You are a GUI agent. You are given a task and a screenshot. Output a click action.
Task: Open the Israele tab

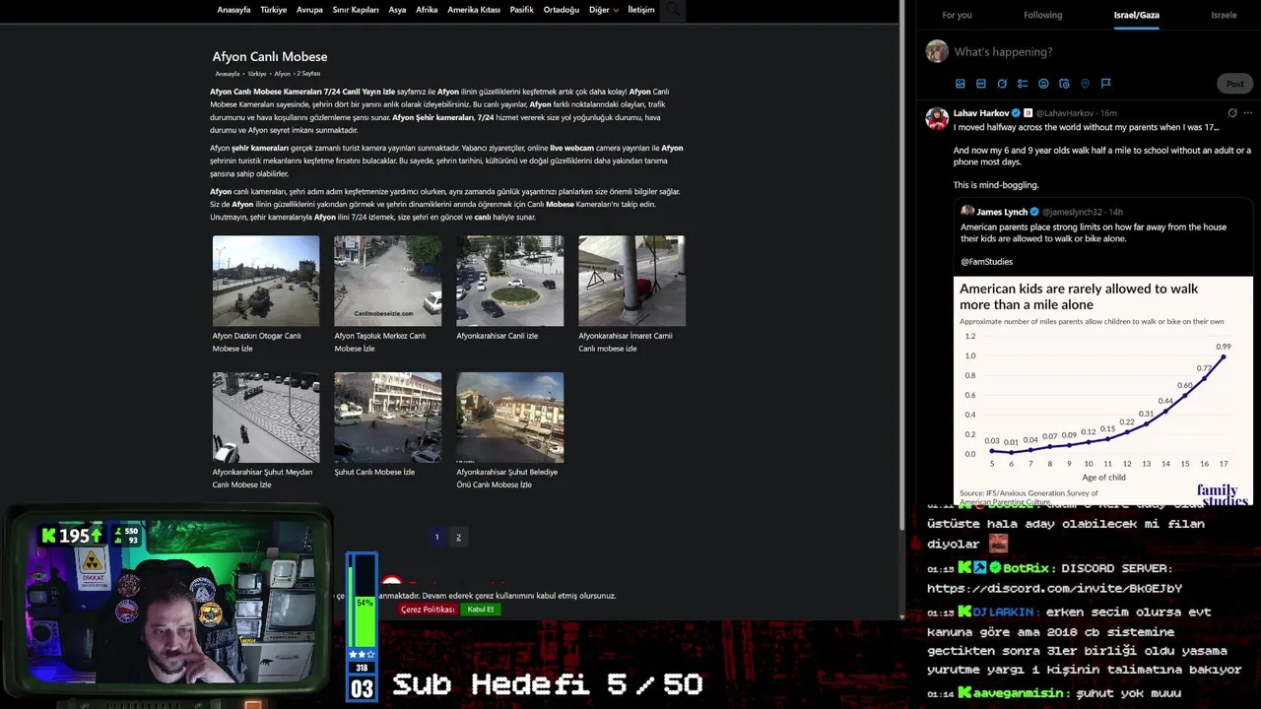coord(1224,15)
